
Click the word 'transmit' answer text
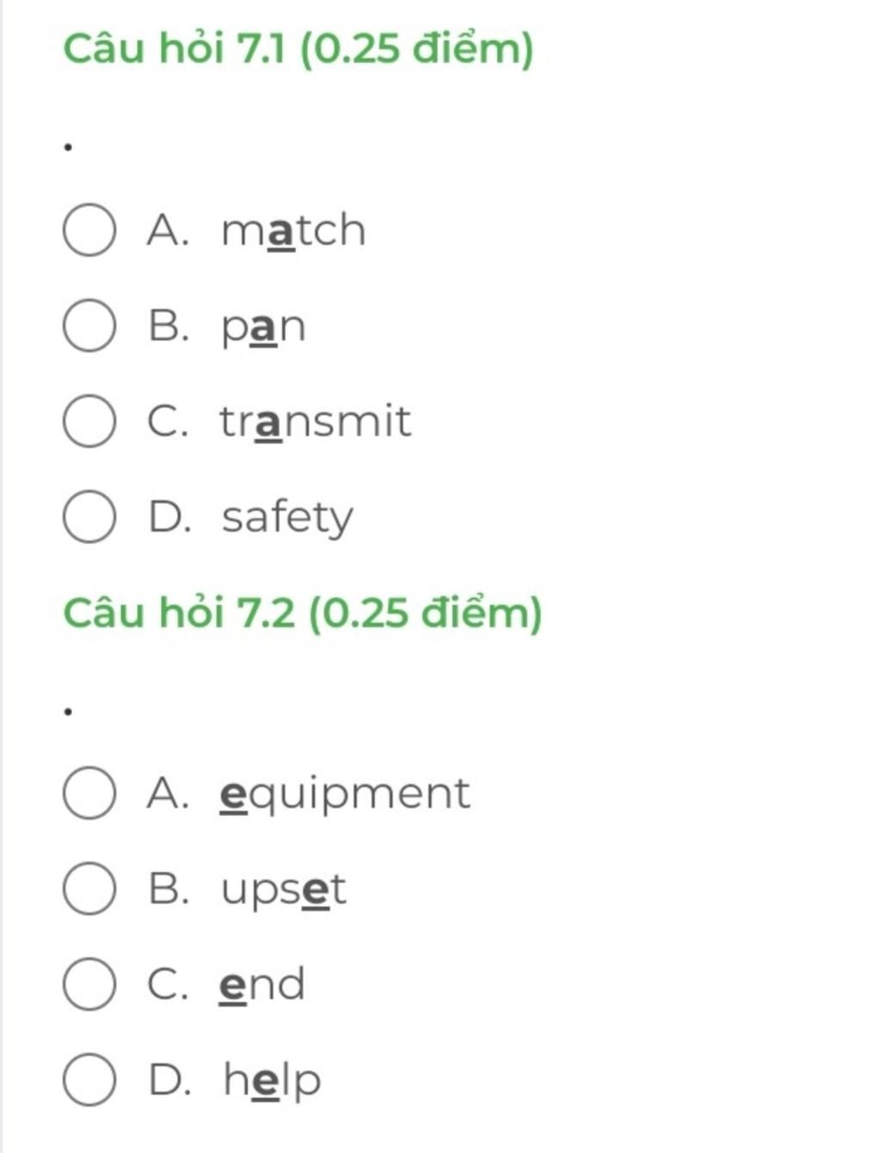click(315, 421)
